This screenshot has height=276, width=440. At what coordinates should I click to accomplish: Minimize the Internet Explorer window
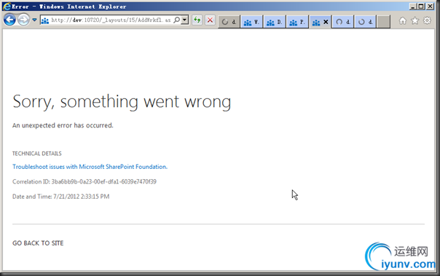click(x=412, y=6)
